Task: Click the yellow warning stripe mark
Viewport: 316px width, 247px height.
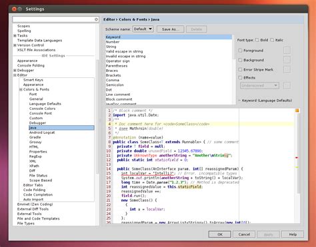Action: (297, 167)
